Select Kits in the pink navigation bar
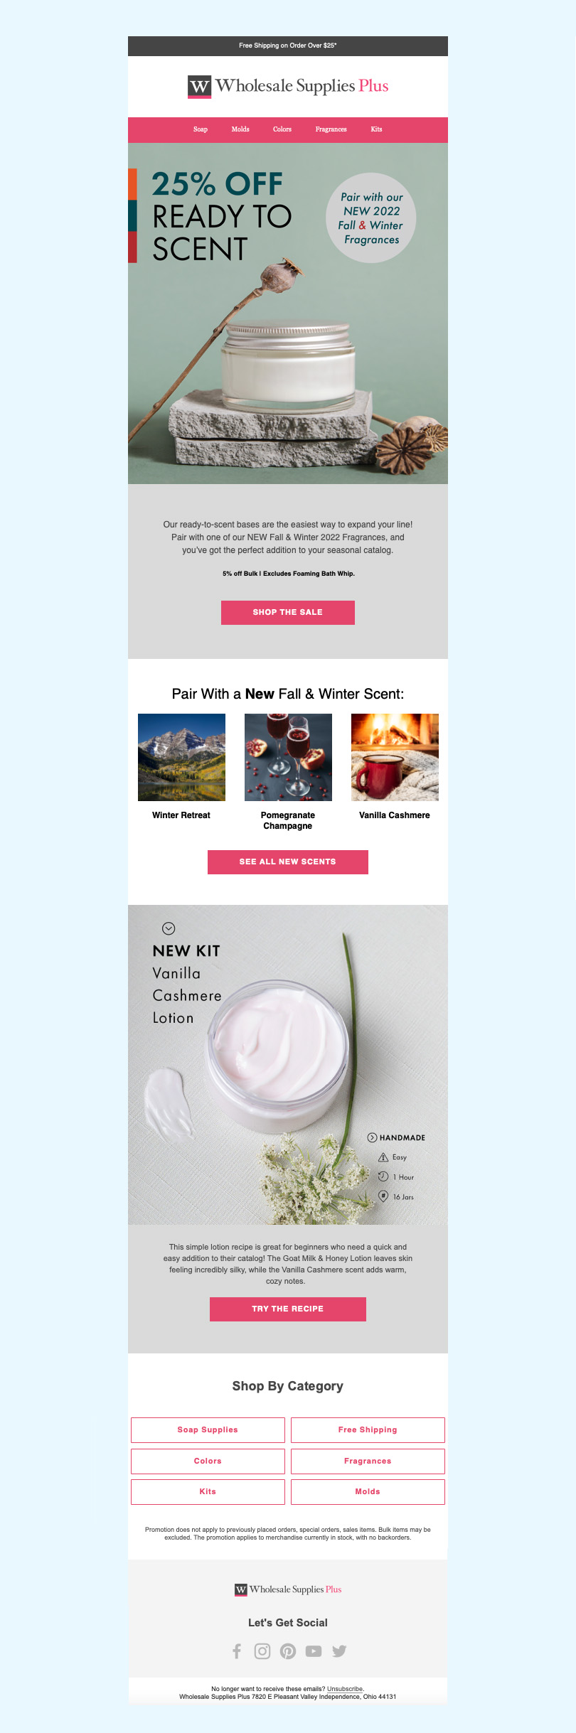The width and height of the screenshot is (576, 1733). [x=376, y=129]
